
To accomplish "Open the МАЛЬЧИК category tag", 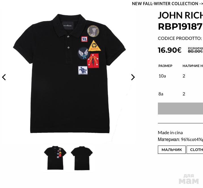I will (172, 150).
